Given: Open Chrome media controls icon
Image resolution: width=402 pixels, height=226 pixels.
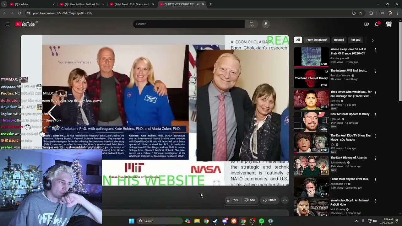Looking at the screenshot, I should (x=382, y=13).
